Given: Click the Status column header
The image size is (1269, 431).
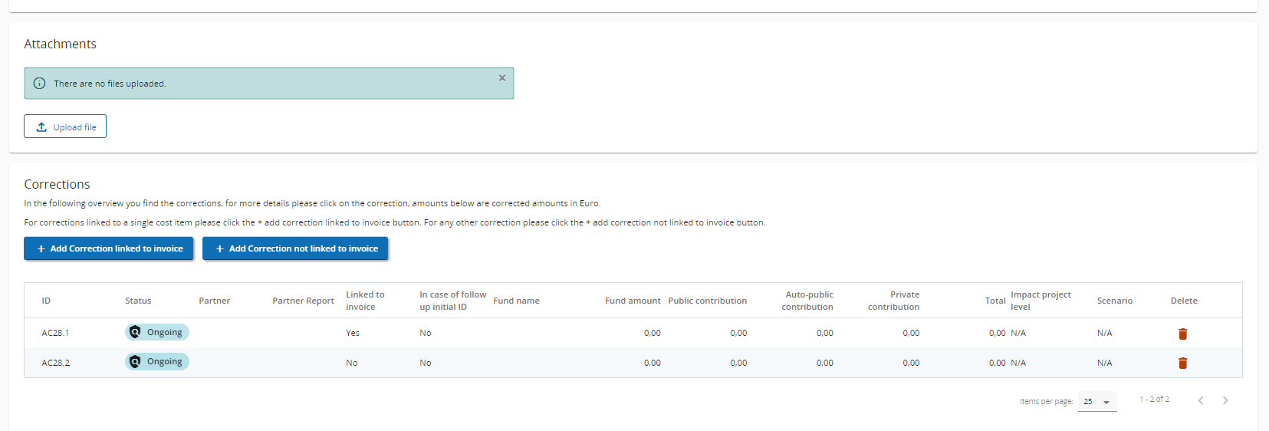Looking at the screenshot, I should [x=138, y=301].
